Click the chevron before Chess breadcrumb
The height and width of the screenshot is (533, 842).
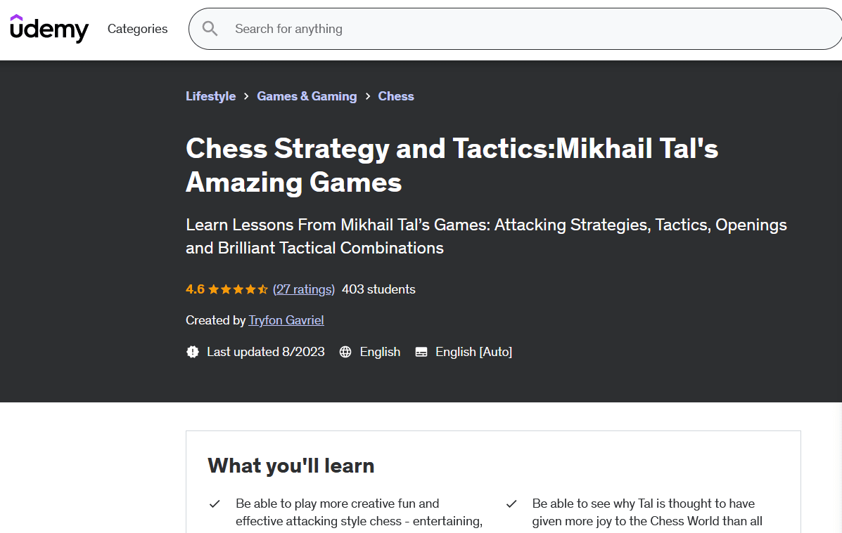[367, 96]
